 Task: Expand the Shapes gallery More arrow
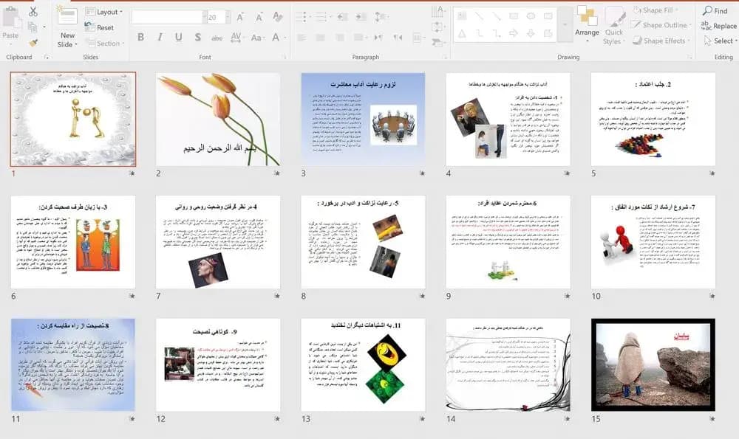[565, 24]
